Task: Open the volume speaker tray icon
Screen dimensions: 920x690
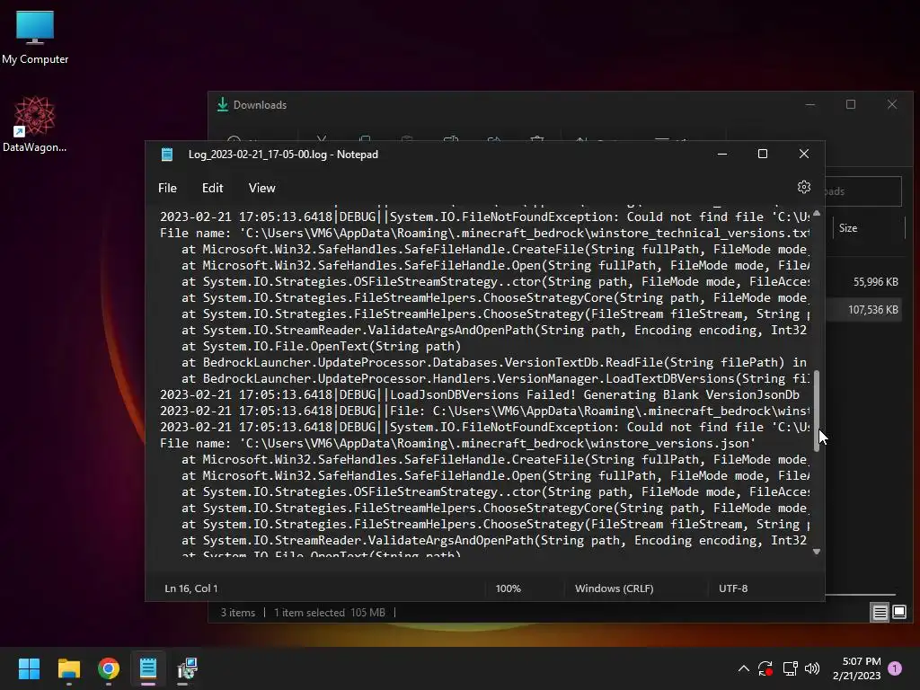Action: (x=812, y=668)
